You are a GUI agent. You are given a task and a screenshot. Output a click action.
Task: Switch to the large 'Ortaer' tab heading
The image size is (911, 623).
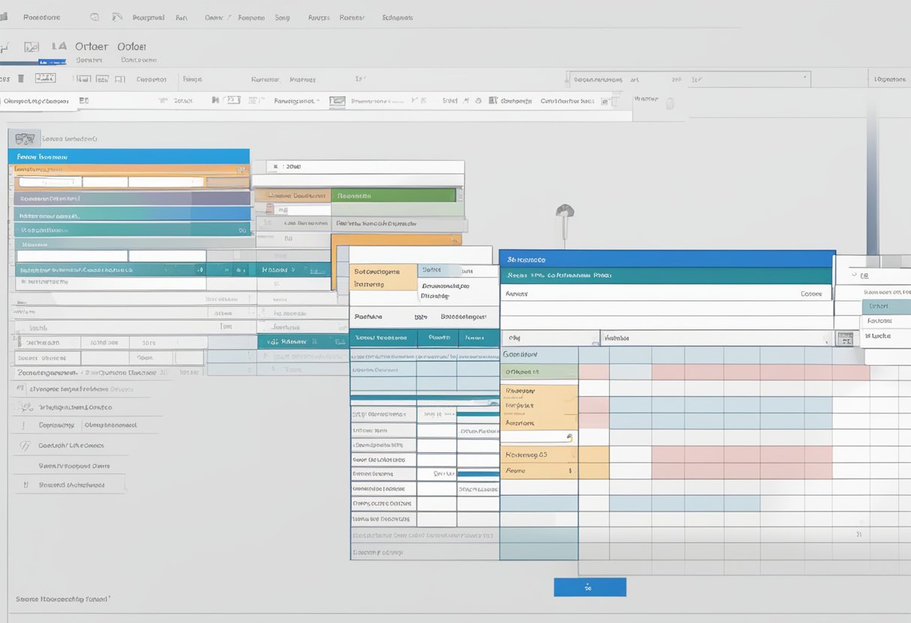click(91, 46)
